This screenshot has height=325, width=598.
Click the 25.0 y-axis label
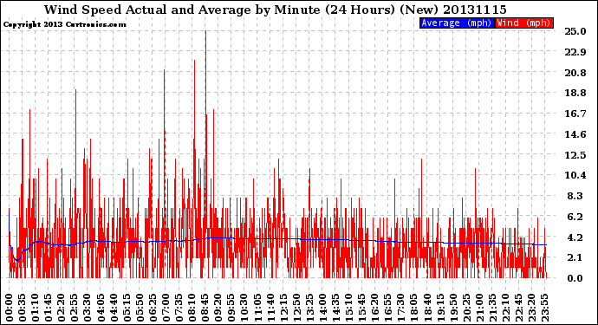[x=575, y=31]
